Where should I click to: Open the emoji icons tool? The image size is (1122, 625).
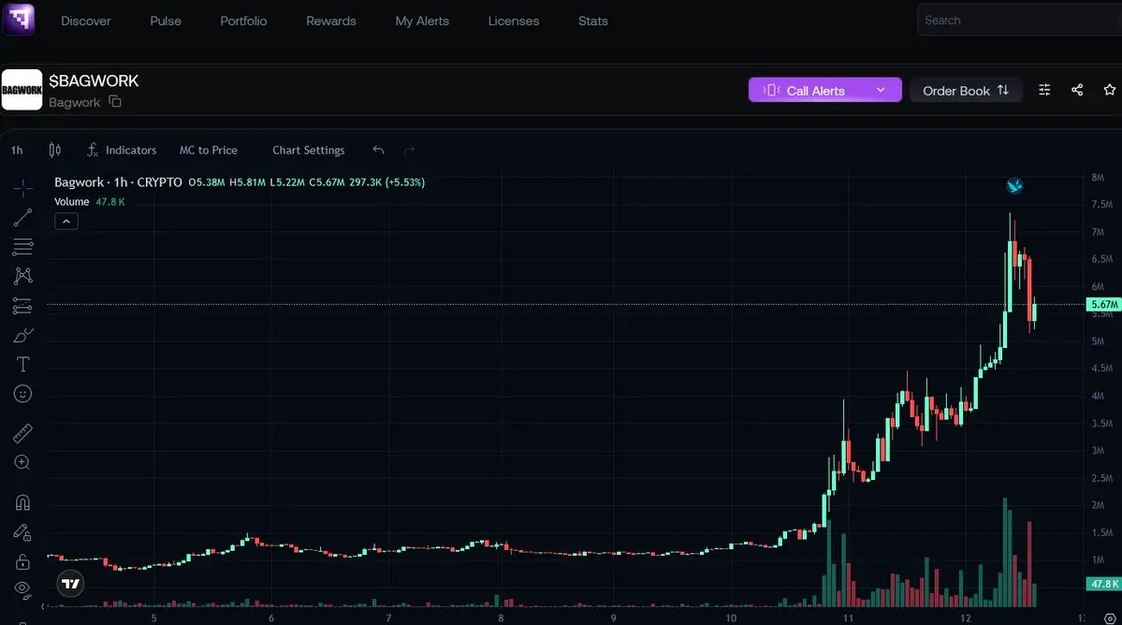tap(22, 394)
